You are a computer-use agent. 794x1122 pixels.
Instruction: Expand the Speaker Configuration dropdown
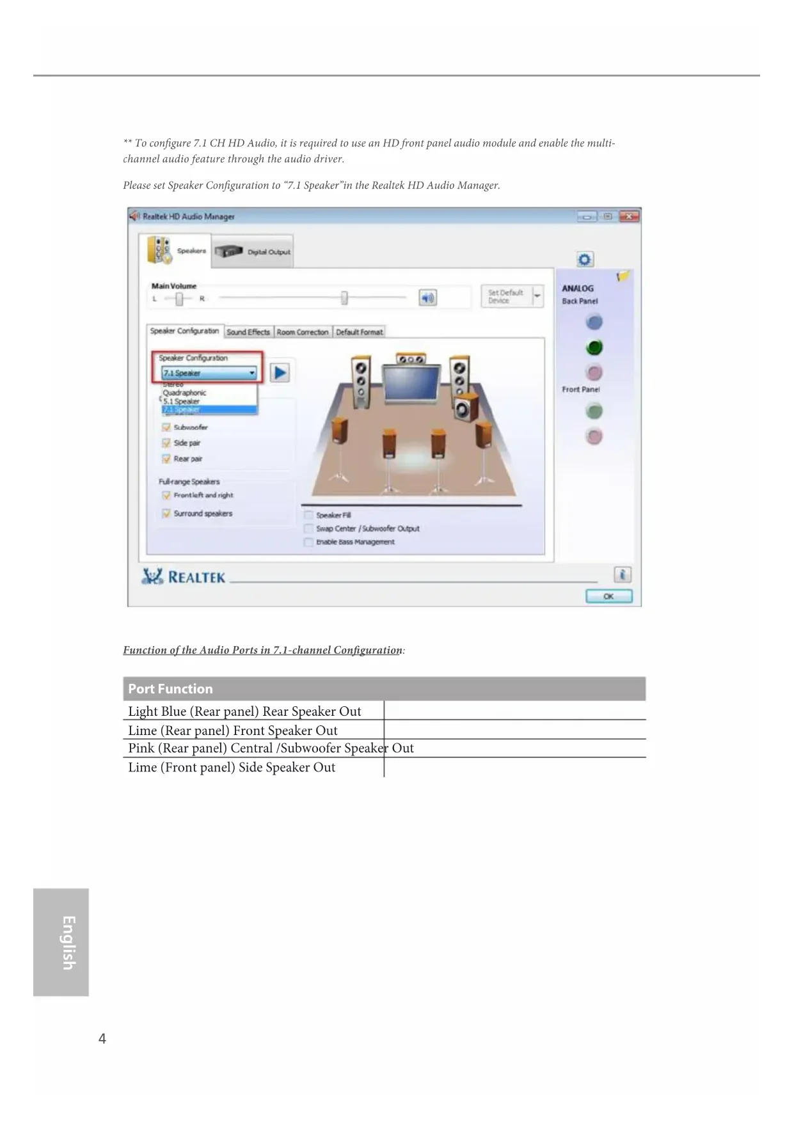tap(252, 373)
